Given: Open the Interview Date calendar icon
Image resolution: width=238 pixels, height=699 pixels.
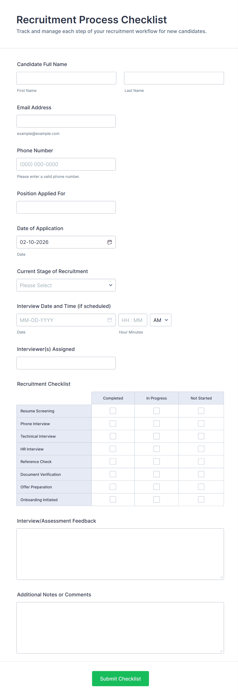Looking at the screenshot, I should tap(110, 320).
